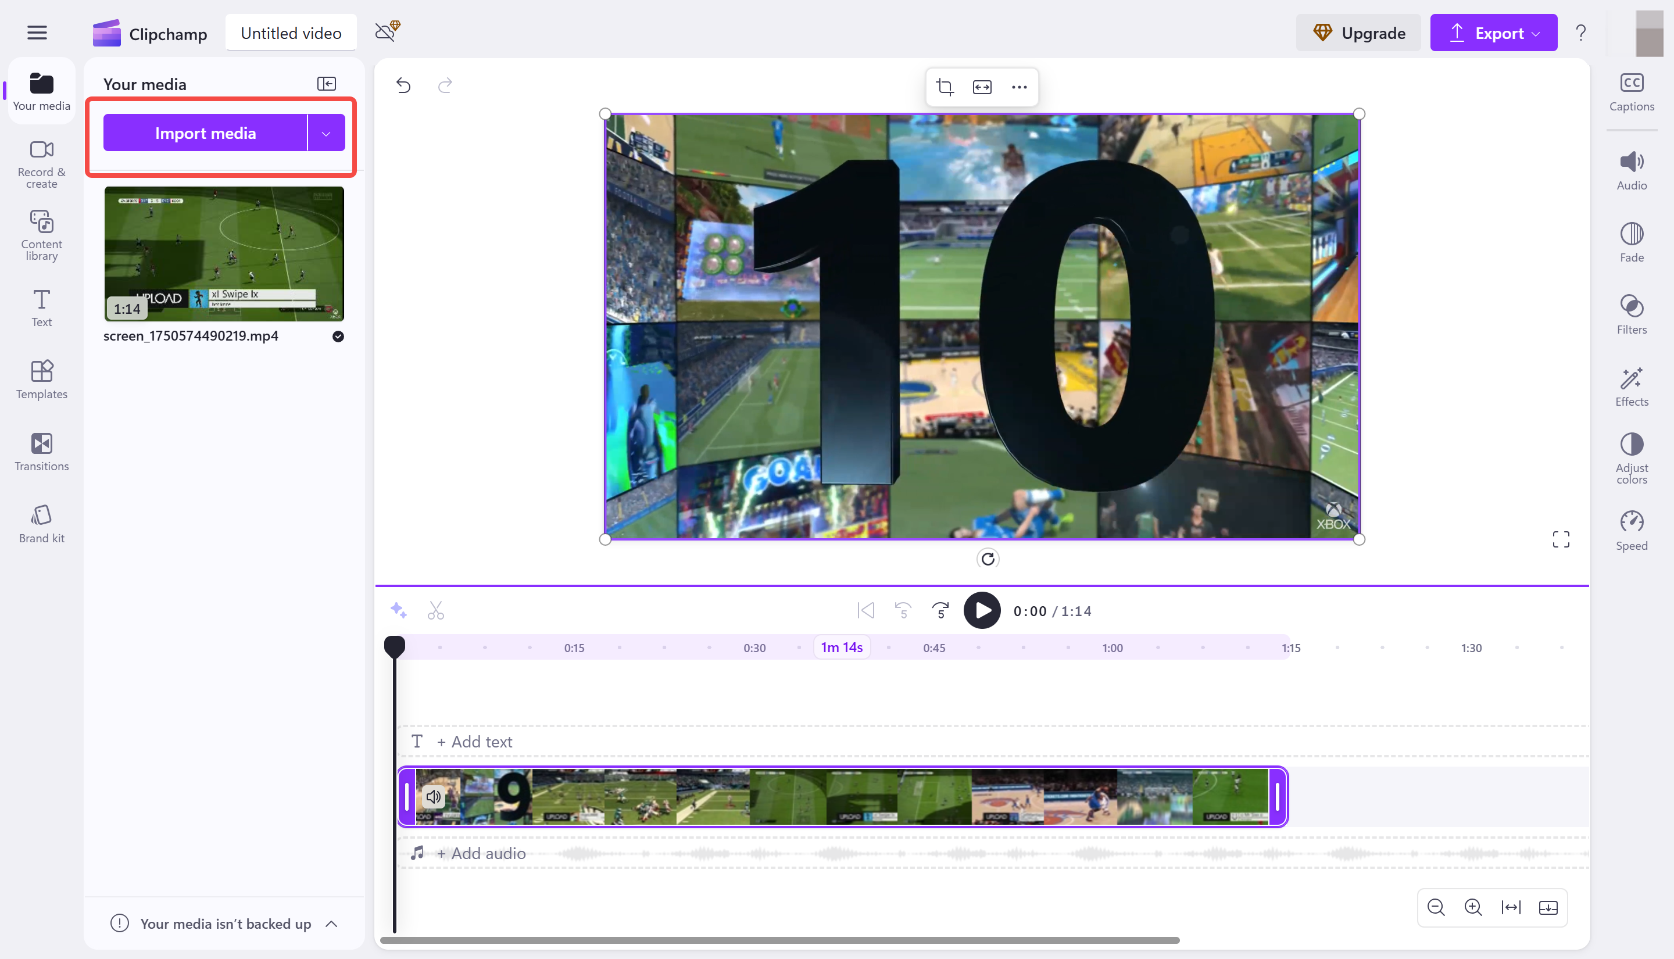Rotate the selected clip in the preview
This screenshot has height=959, width=1674.
(989, 558)
